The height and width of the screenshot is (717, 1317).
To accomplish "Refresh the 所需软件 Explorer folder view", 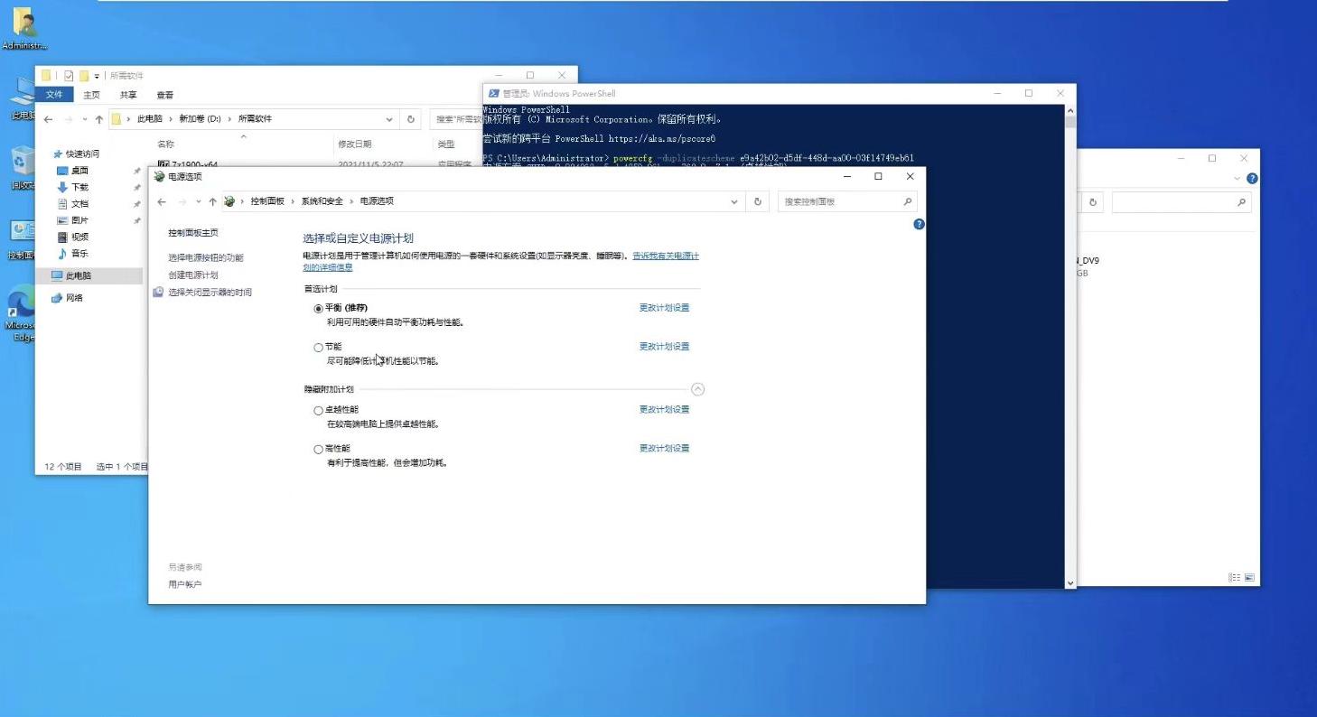I will coord(410,119).
